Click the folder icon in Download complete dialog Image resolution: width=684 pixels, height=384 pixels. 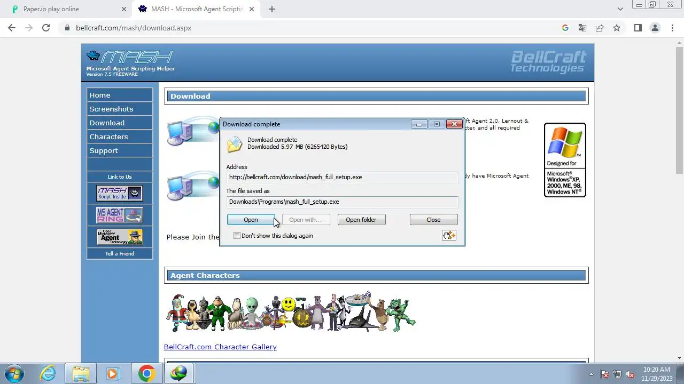tap(234, 145)
